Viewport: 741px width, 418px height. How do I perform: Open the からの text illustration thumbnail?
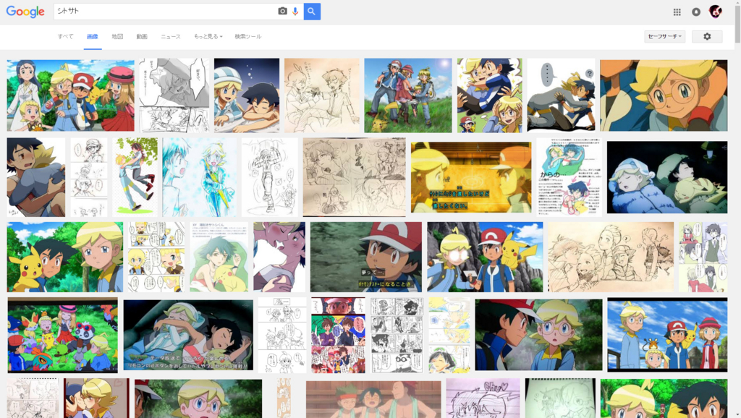[x=569, y=178]
